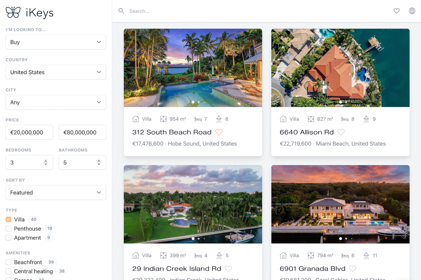Tick the Central heating checkbox
Viewport: 421px width, 280px height.
(x=8, y=271)
